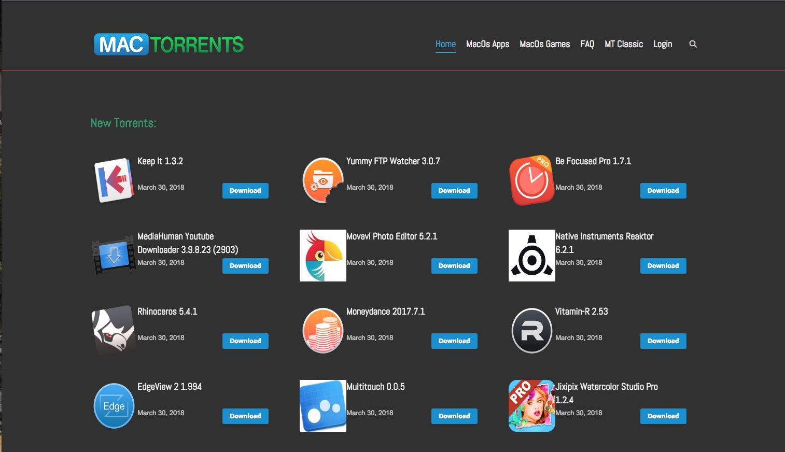Click the Vitamin-R 2.53 title link
The width and height of the screenshot is (785, 452).
coord(581,312)
